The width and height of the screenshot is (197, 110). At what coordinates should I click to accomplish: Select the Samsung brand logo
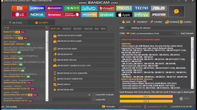point(37,8)
